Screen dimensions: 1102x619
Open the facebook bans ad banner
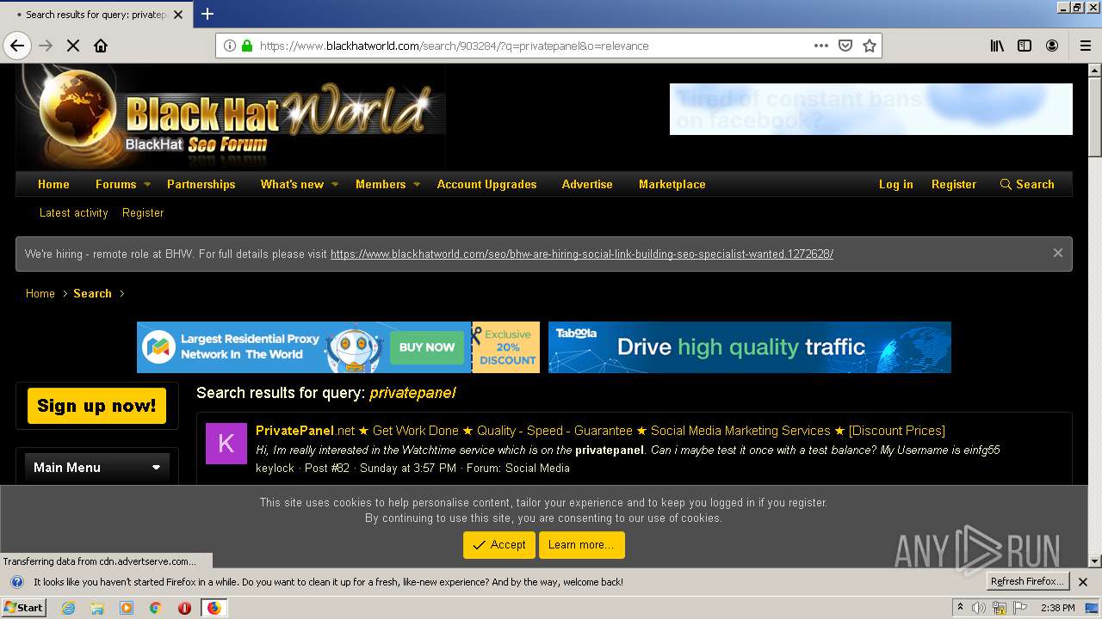click(x=871, y=109)
